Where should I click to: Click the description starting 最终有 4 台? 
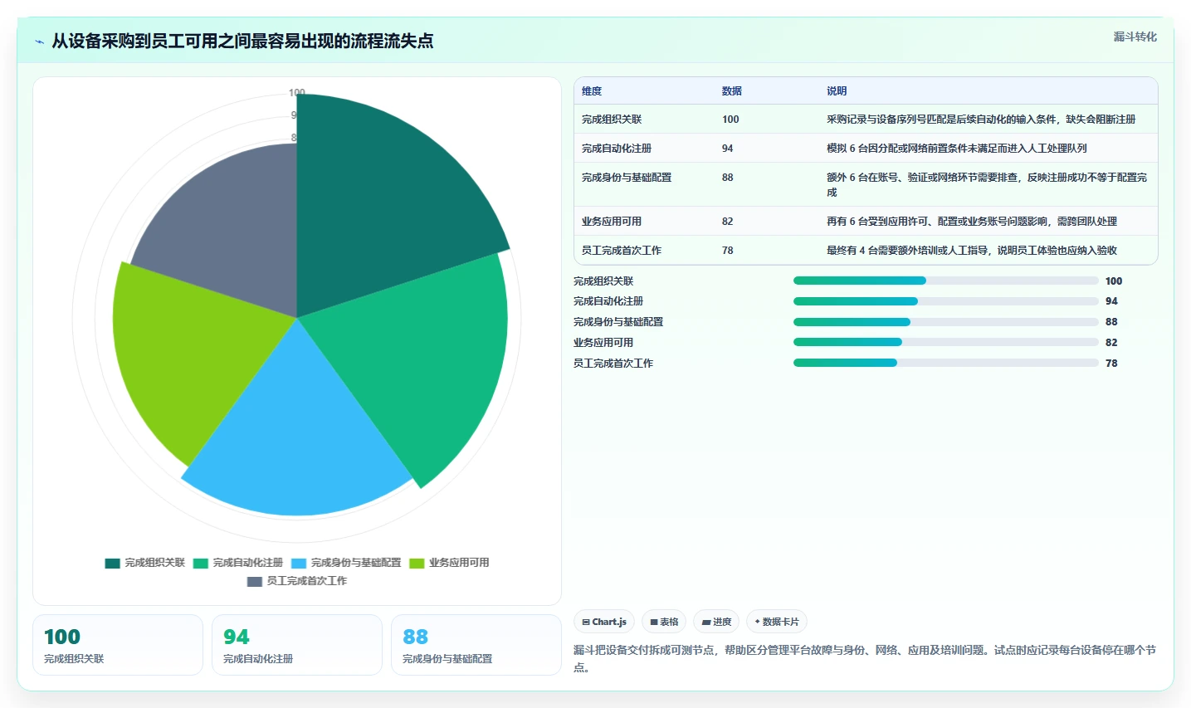[x=972, y=251]
